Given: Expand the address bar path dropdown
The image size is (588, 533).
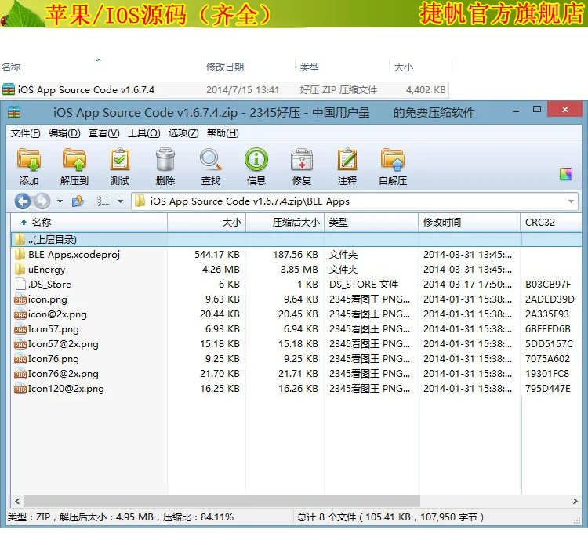Looking at the screenshot, I should point(571,201).
